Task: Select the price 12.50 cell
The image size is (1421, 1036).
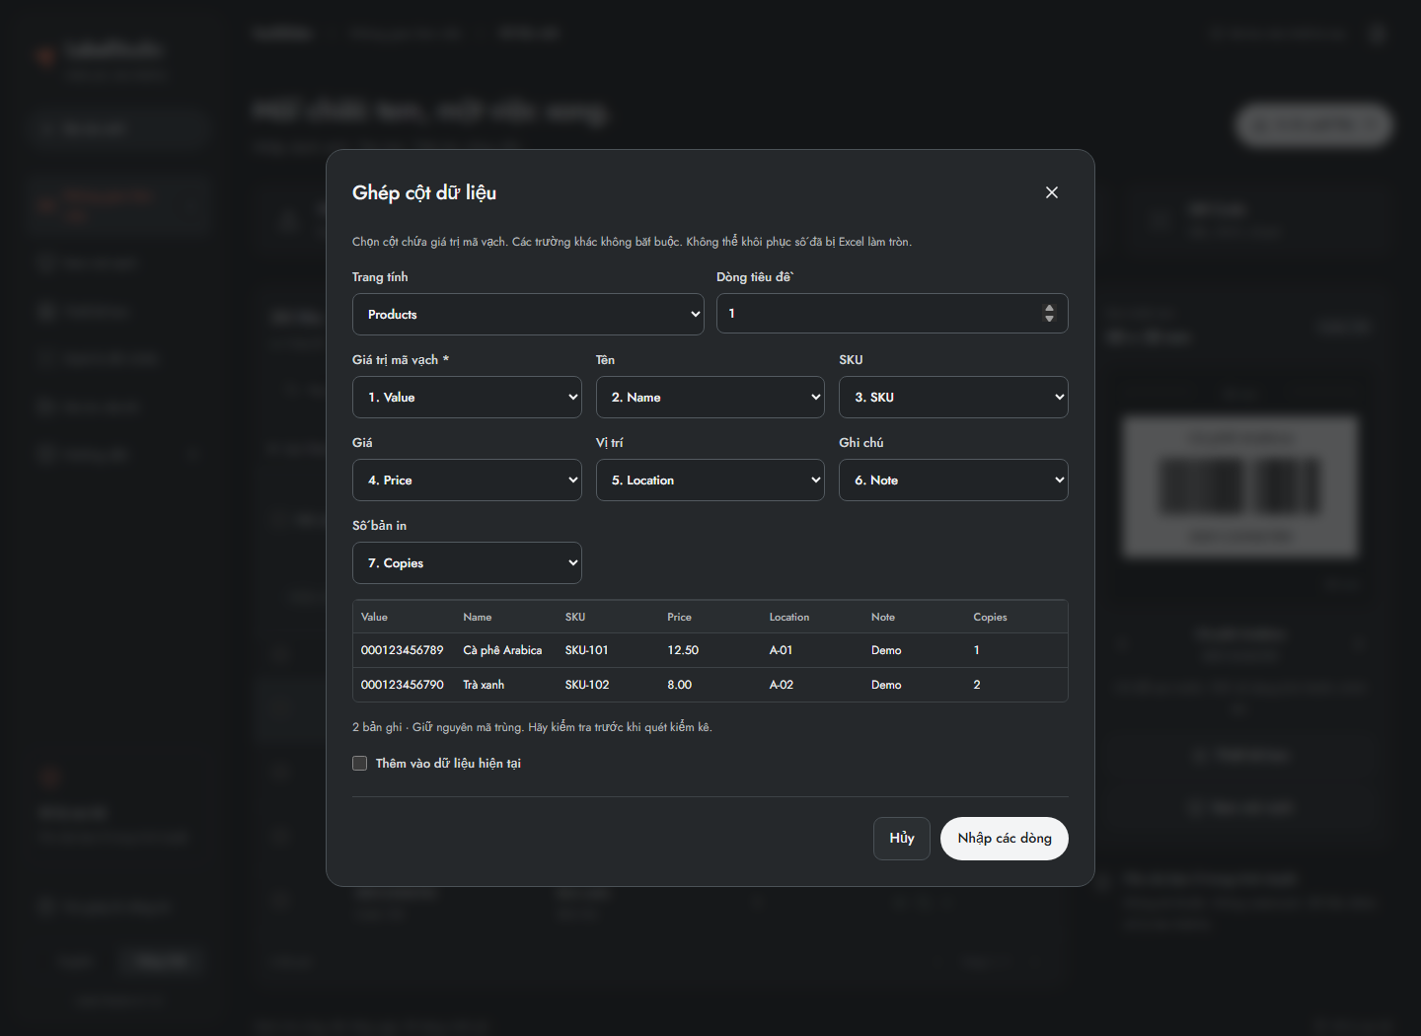Action: (x=683, y=650)
